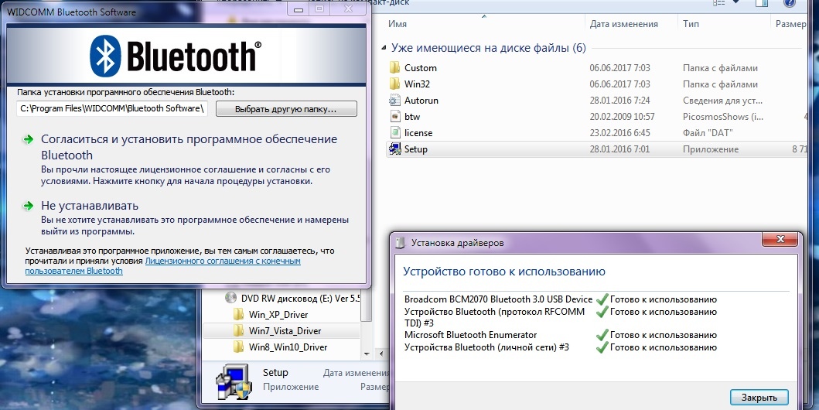Select the Setup application icon in file list

click(394, 149)
